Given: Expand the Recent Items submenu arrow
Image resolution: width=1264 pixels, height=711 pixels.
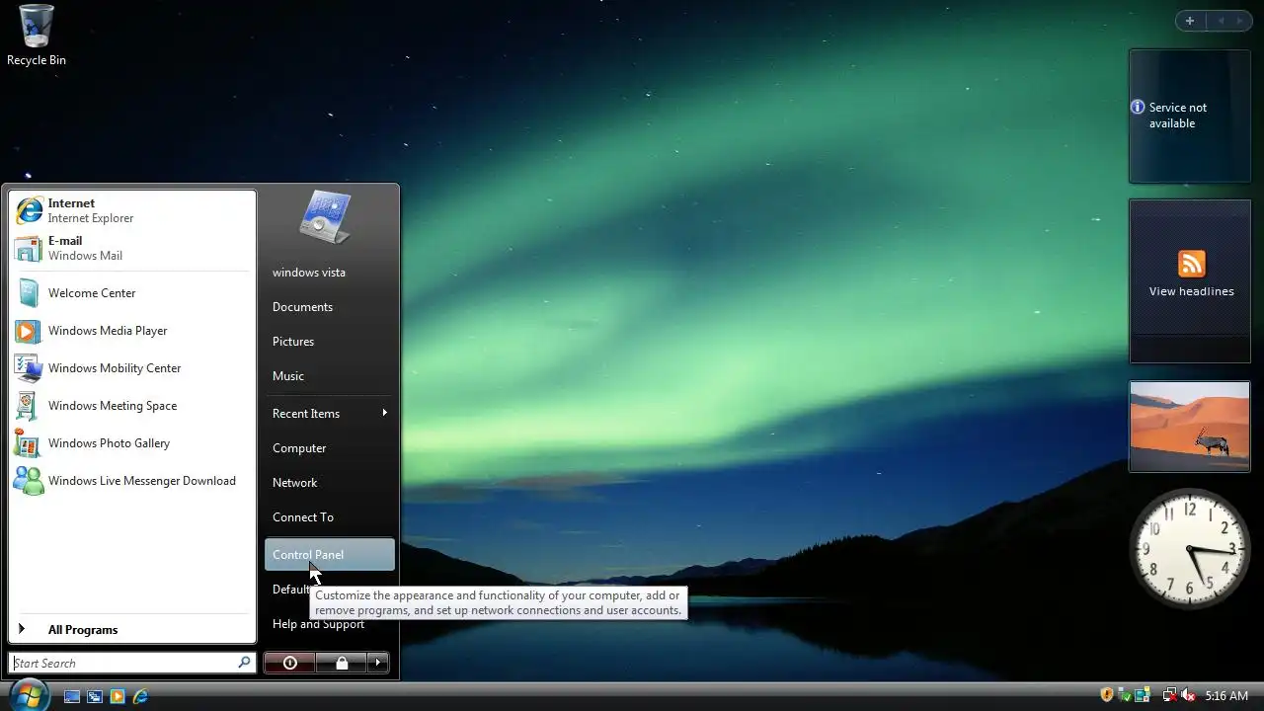Looking at the screenshot, I should 384,413.
